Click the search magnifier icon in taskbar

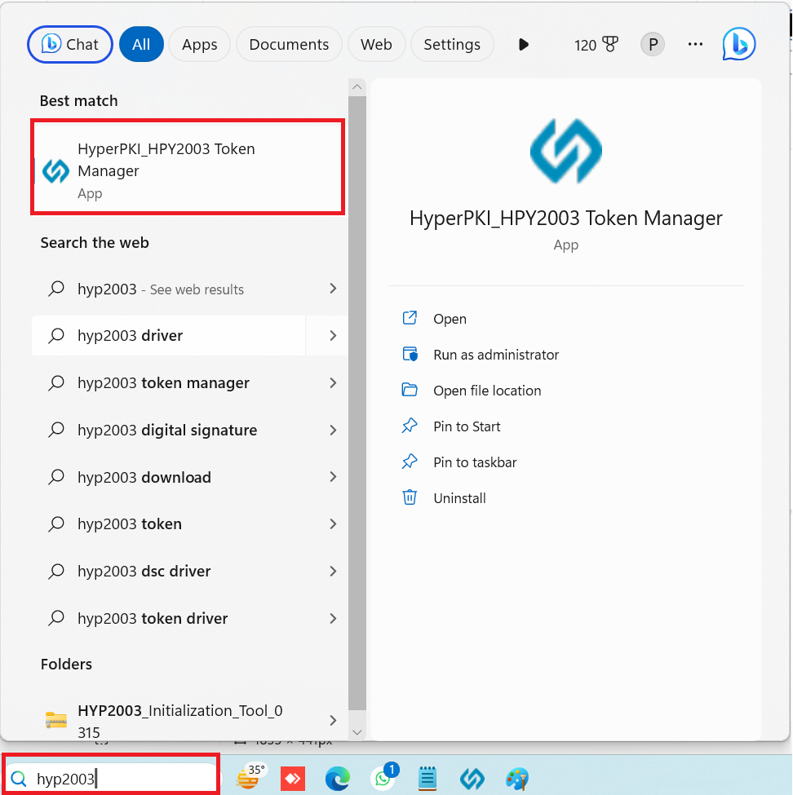point(19,778)
